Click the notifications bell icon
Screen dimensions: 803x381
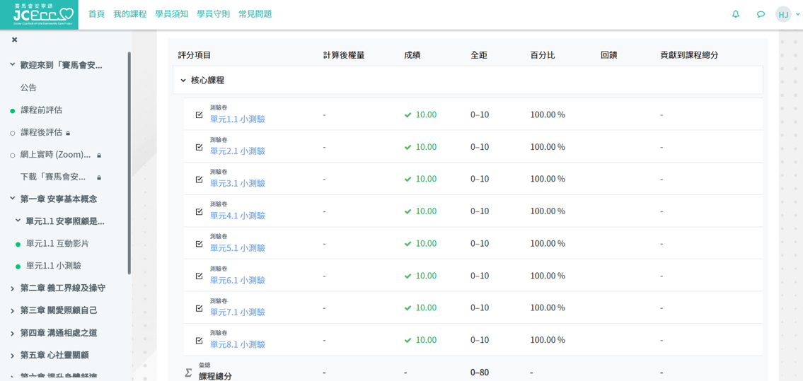click(736, 14)
